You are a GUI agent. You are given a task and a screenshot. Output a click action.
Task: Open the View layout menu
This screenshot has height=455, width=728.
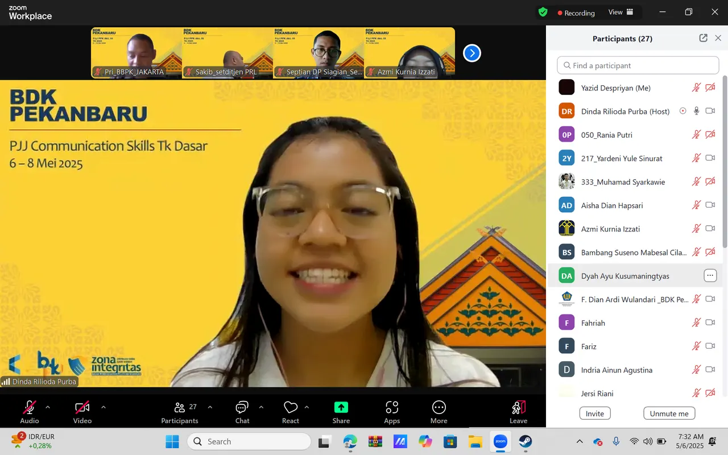click(621, 12)
